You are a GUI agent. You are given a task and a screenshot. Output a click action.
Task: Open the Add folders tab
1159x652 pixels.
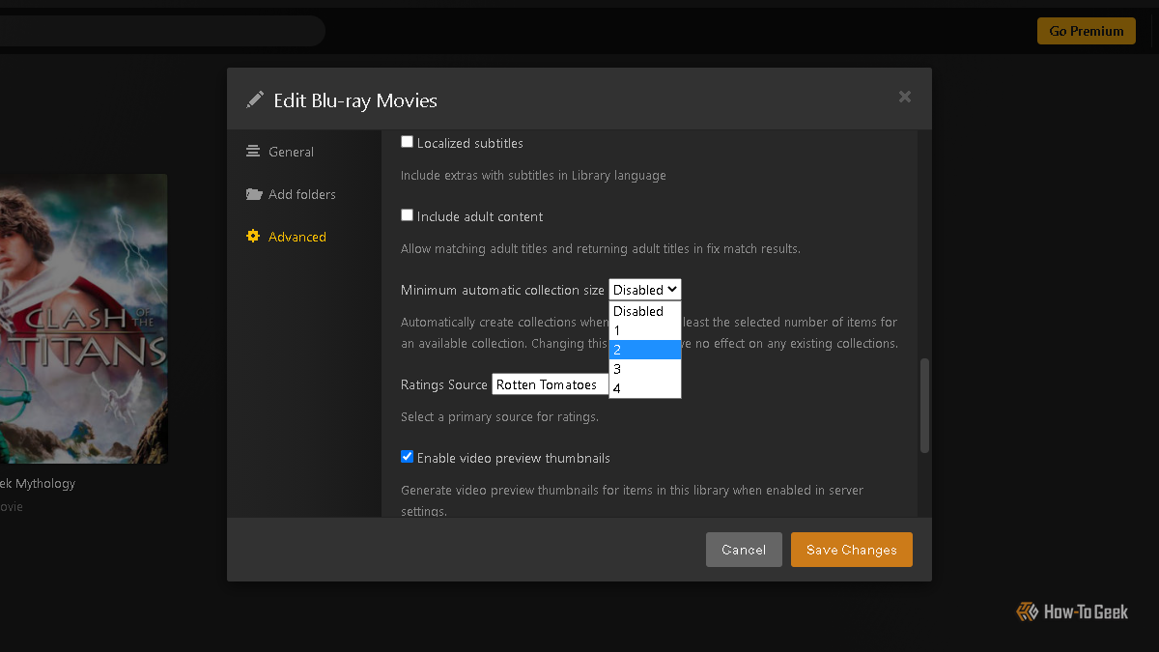pyautogui.click(x=301, y=194)
